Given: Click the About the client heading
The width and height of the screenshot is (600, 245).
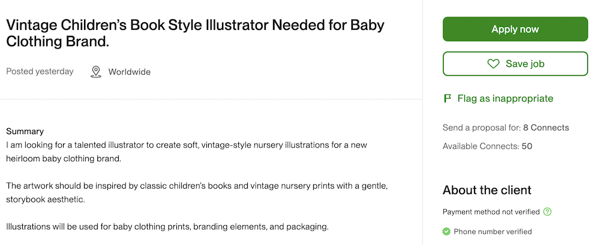Looking at the screenshot, I should [487, 190].
